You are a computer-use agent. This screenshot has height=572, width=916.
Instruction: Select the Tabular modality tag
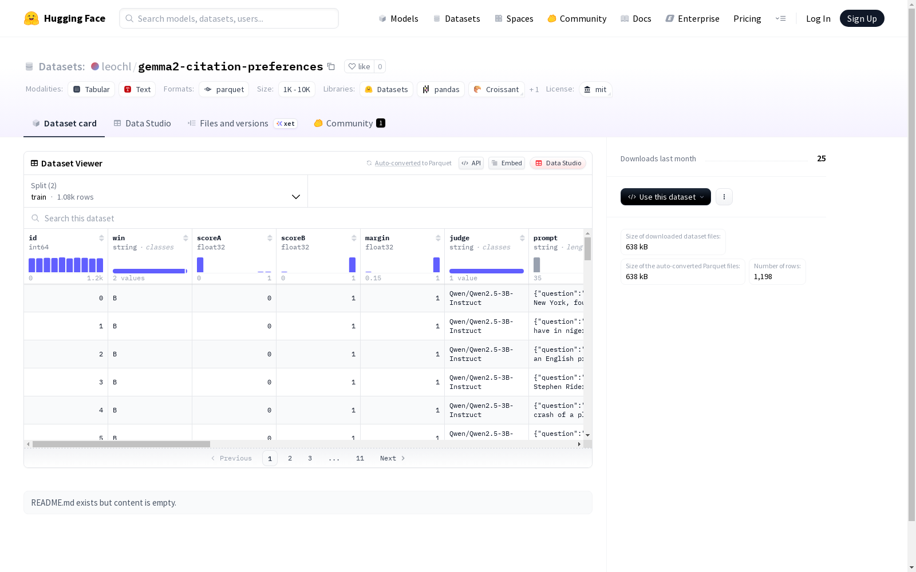[92, 89]
